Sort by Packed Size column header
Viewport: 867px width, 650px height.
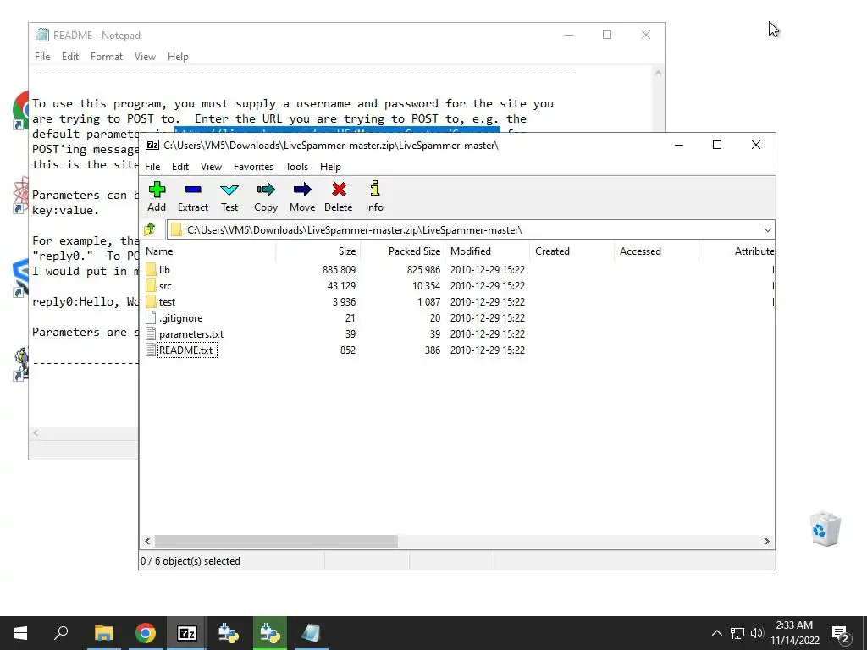402,251
